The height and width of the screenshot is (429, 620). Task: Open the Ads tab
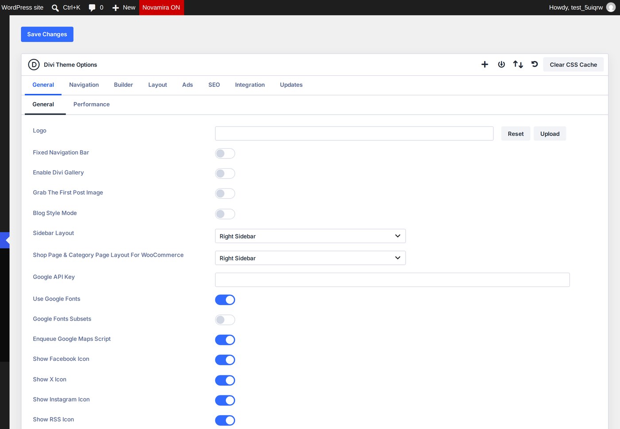coord(187,85)
